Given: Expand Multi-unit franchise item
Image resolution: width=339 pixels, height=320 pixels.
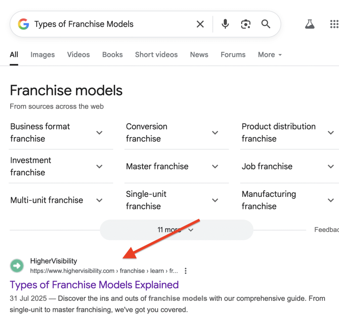Looking at the screenshot, I should pos(99,200).
